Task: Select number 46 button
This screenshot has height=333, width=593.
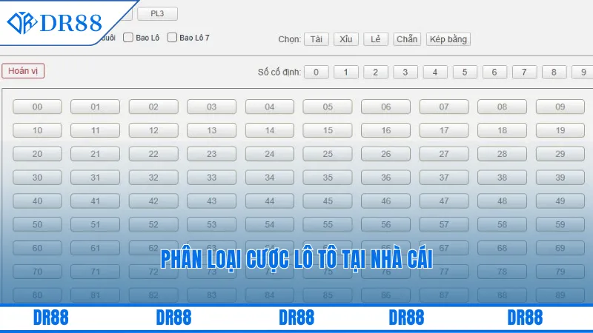Action: point(385,201)
